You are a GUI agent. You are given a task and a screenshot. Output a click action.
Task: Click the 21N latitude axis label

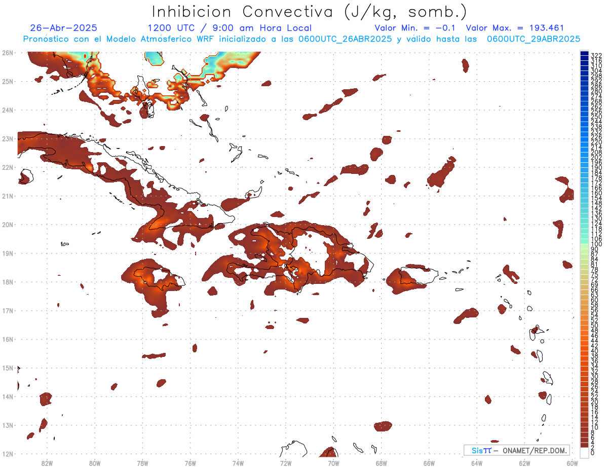point(8,196)
